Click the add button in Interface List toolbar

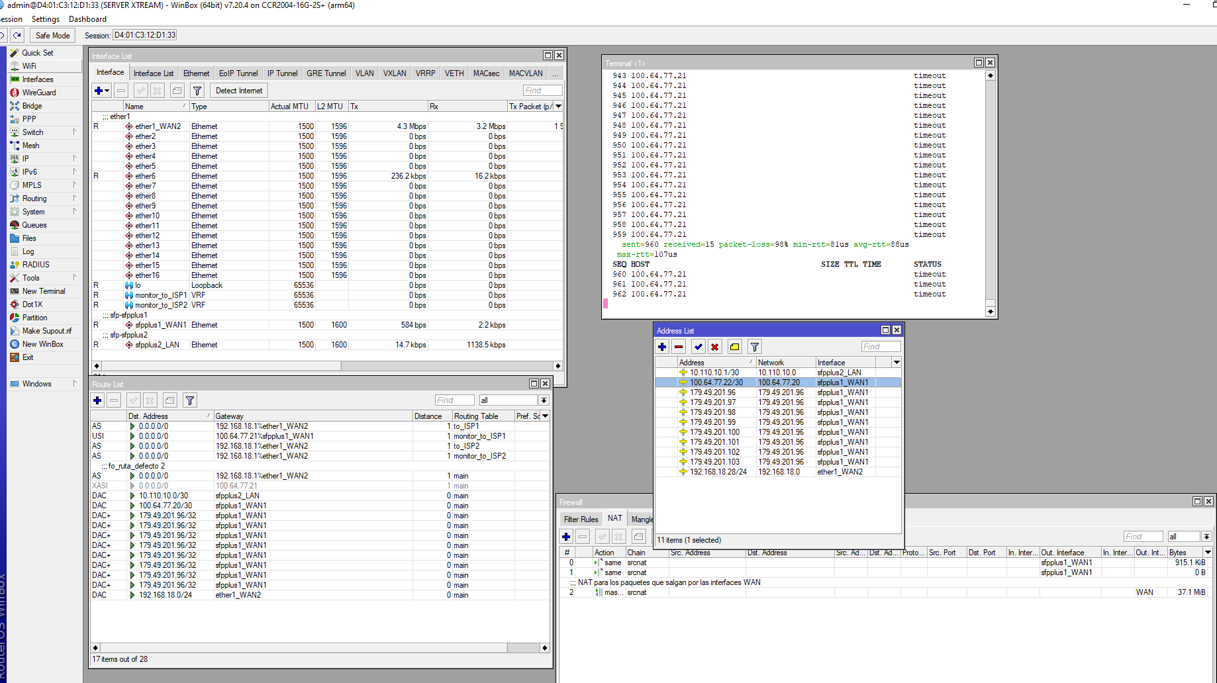[99, 91]
